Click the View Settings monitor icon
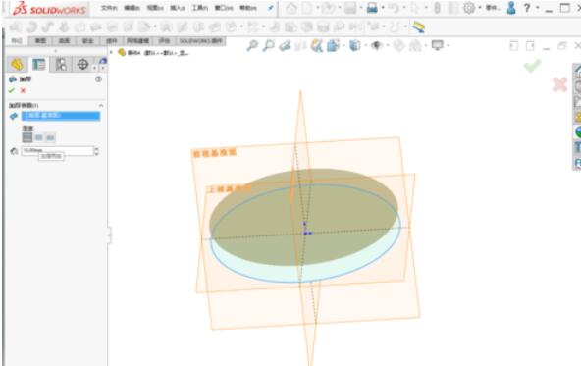 pyautogui.click(x=438, y=45)
